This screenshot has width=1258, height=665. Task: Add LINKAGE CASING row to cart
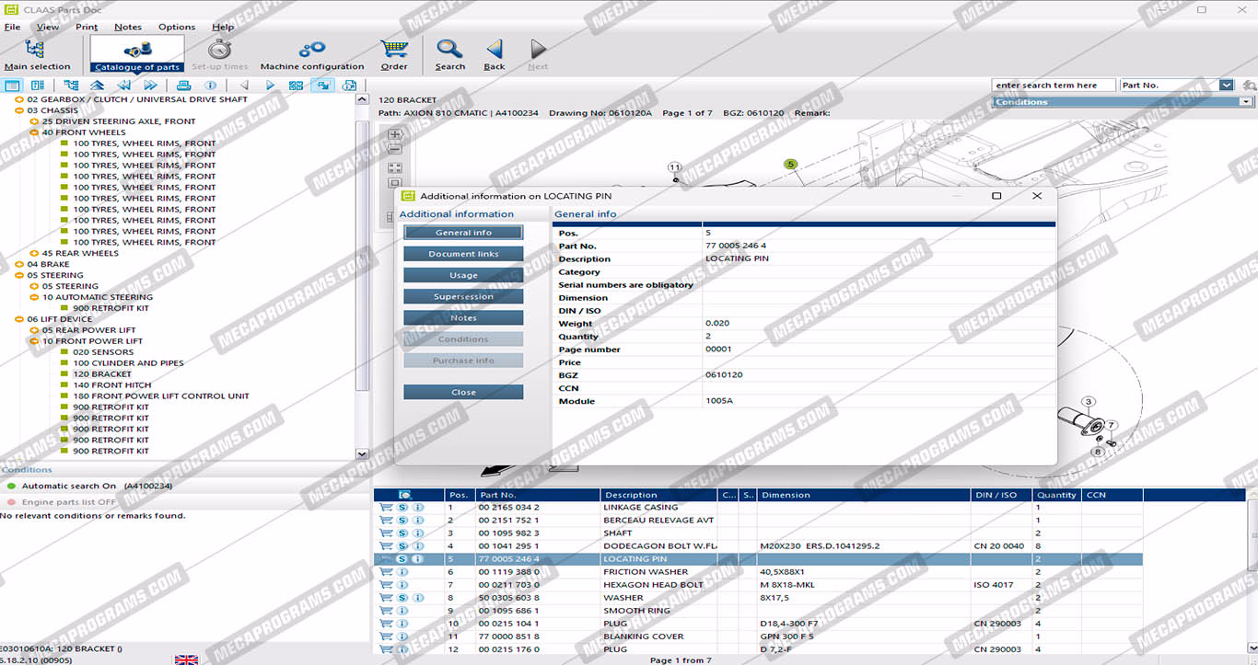[x=387, y=508]
